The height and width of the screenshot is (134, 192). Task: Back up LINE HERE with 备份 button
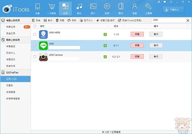click(x=156, y=34)
